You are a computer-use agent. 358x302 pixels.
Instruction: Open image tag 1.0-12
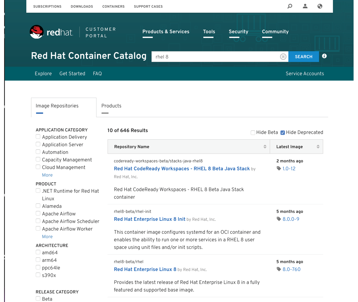click(x=289, y=169)
